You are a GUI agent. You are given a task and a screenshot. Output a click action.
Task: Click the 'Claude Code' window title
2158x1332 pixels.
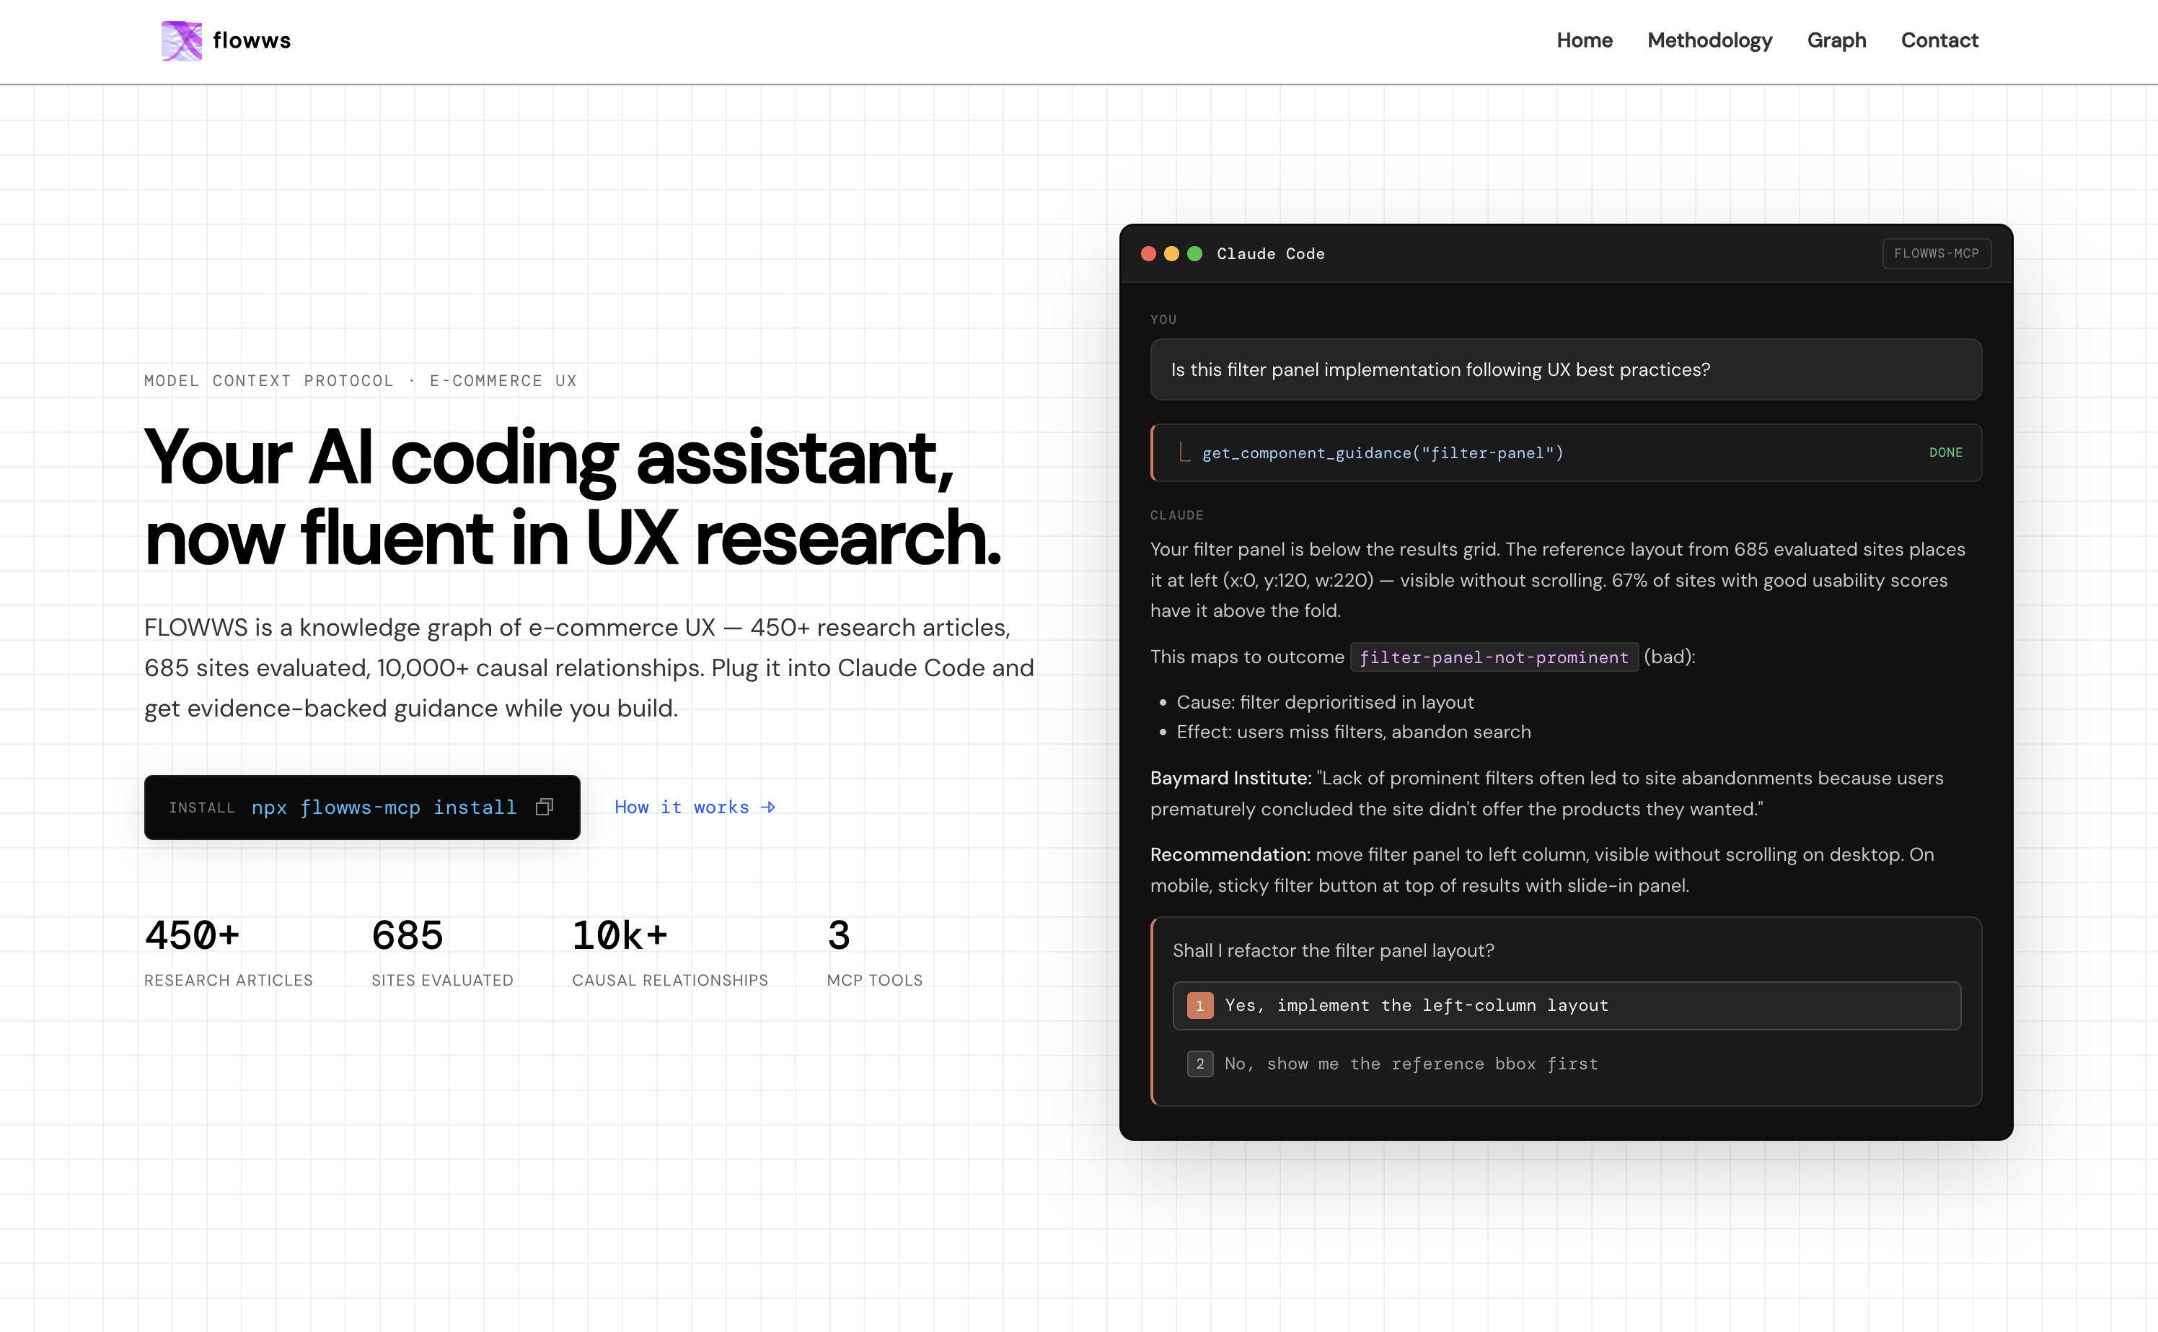pyautogui.click(x=1271, y=254)
